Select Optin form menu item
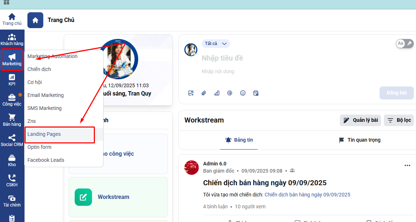 coord(40,147)
